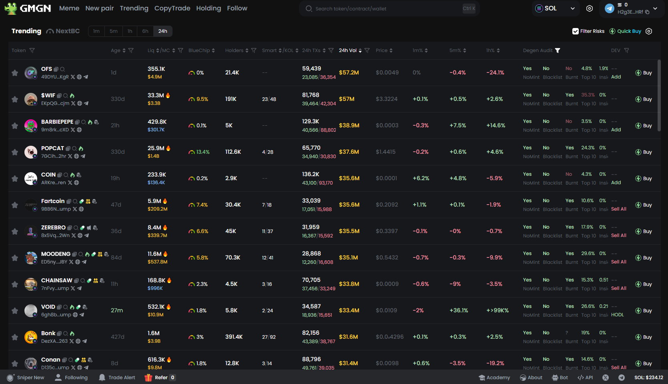Open the DEV column filter icon
This screenshot has width=668, height=384.
pyautogui.click(x=627, y=50)
